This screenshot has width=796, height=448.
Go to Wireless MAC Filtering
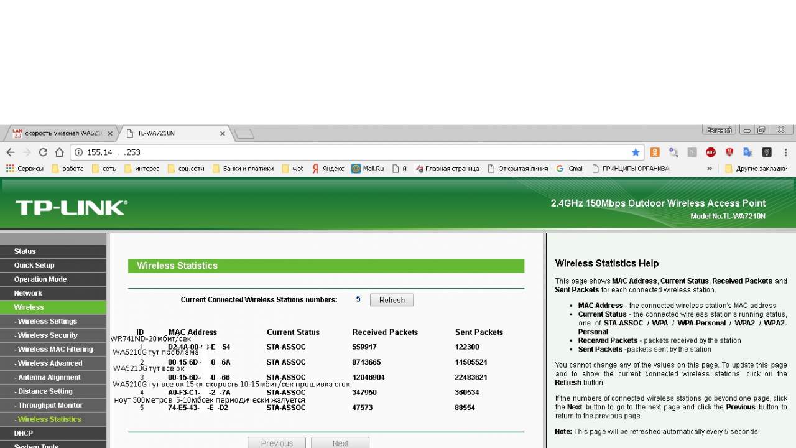tap(53, 349)
